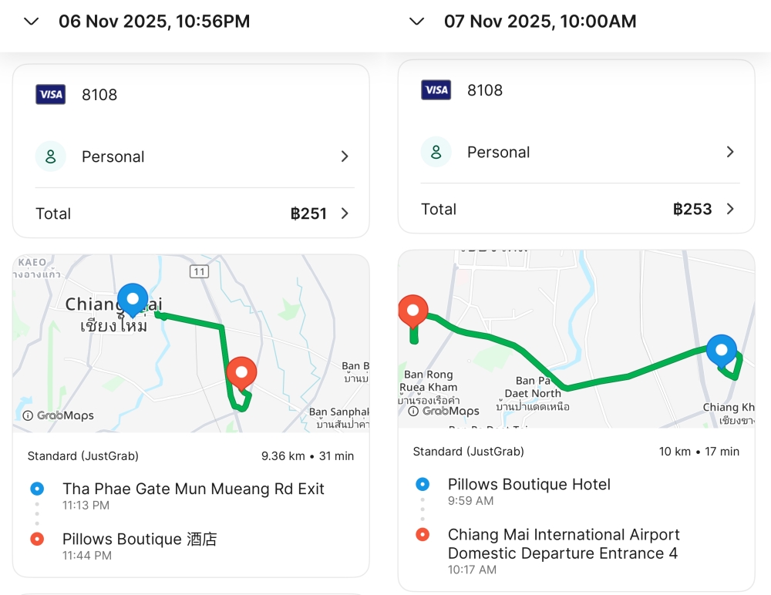
Task: Tap the Personal profile icon on right card
Action: click(436, 152)
